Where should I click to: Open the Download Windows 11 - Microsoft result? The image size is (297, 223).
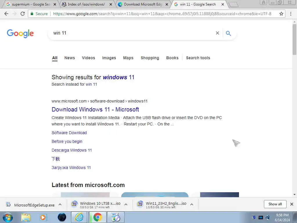coord(95,109)
